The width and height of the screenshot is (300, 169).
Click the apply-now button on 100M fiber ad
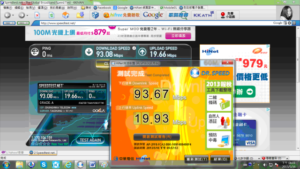point(178,36)
